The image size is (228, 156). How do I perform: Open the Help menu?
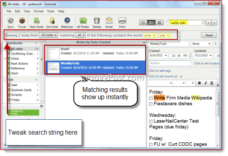(61, 11)
